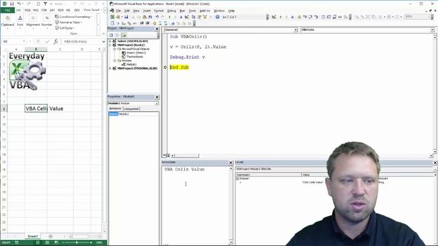
Task: Collapse the Microsoft Excel Objects folder
Action: (x=114, y=49)
